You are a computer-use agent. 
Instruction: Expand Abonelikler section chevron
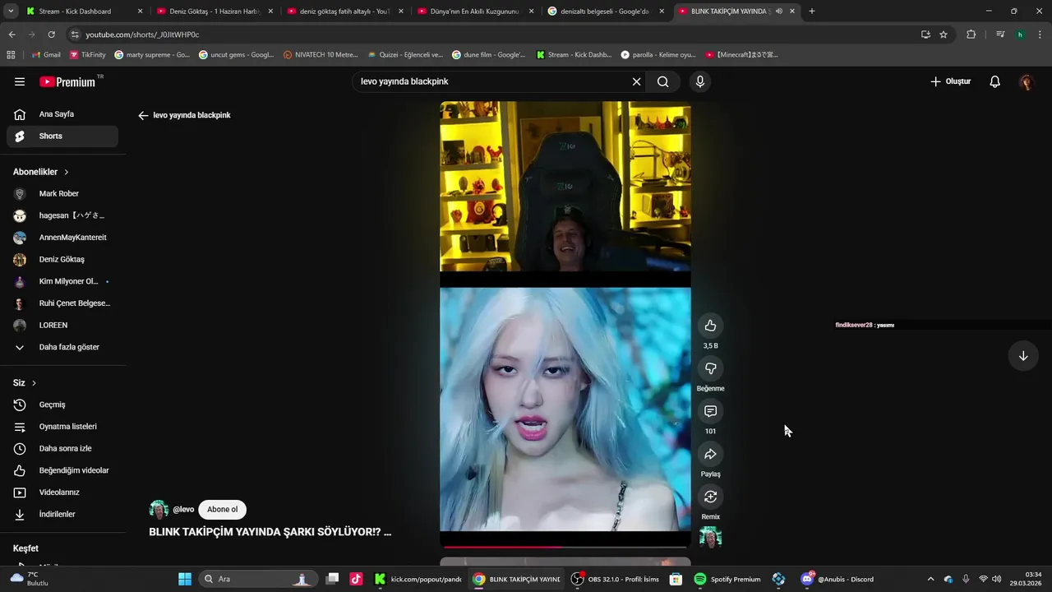(x=67, y=172)
